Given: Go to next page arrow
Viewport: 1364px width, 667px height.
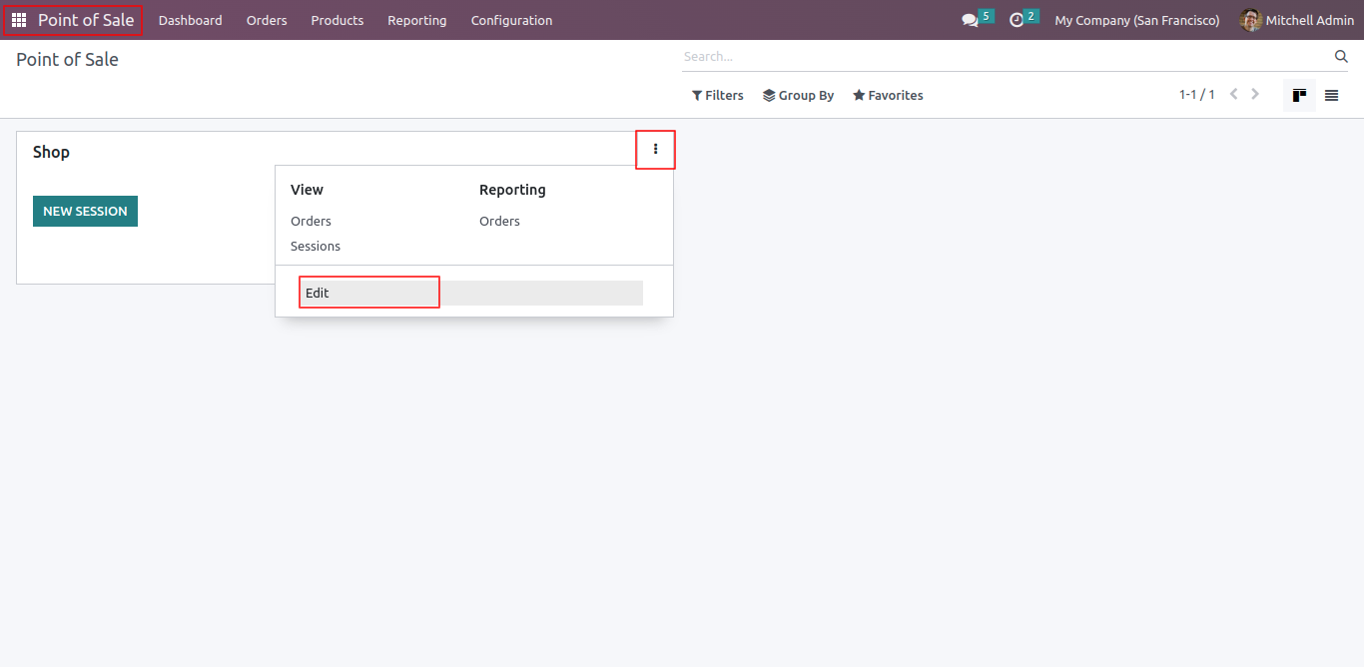Looking at the screenshot, I should click(x=1255, y=94).
